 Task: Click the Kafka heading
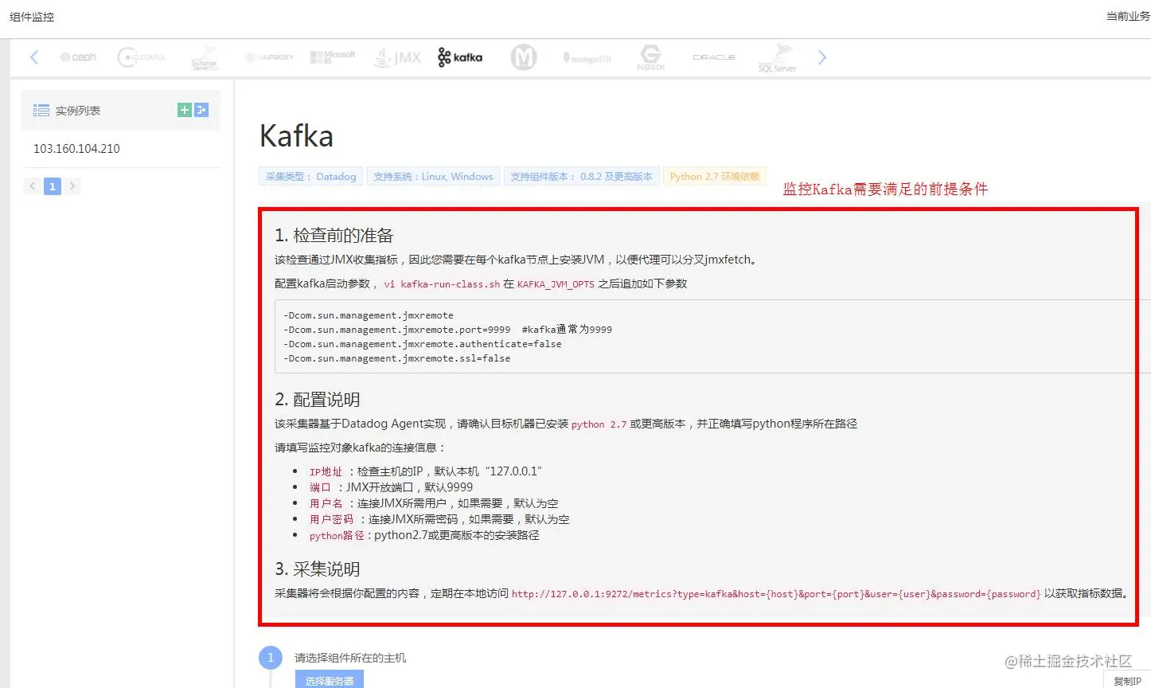tap(296, 136)
